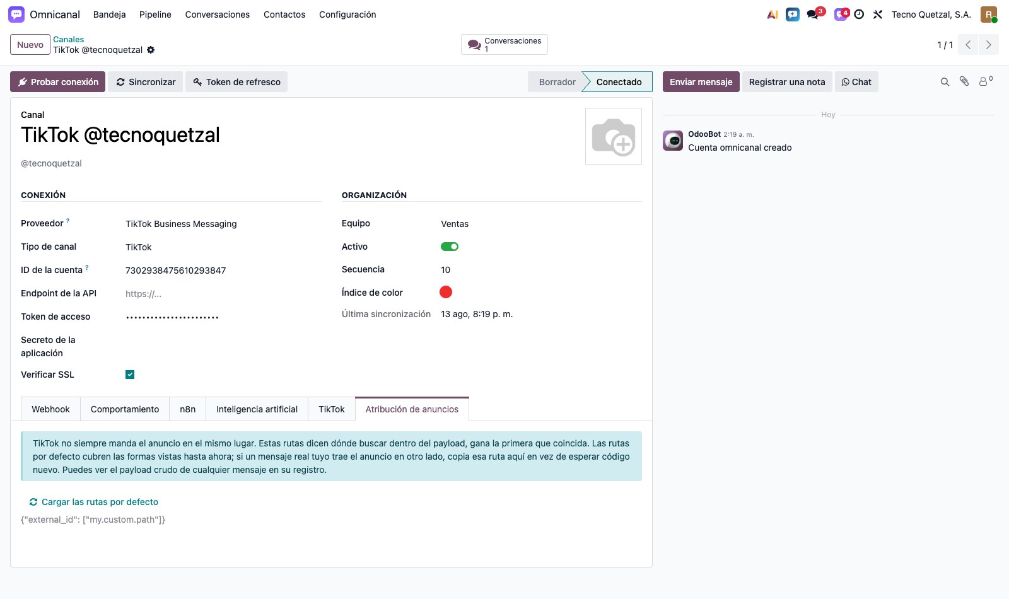Edit the ID de la cuenta field

(223, 270)
